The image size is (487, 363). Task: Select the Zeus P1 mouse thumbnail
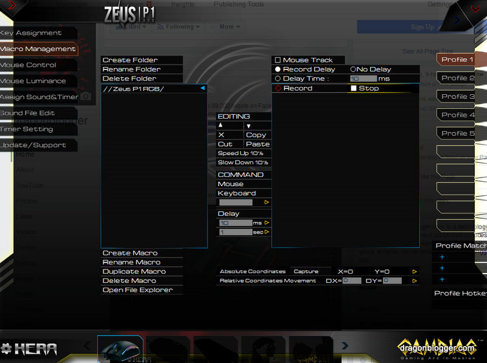point(121,349)
